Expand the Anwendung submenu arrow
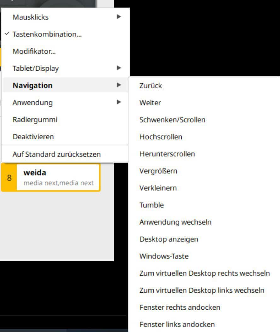The image size is (280, 332). coord(119,102)
